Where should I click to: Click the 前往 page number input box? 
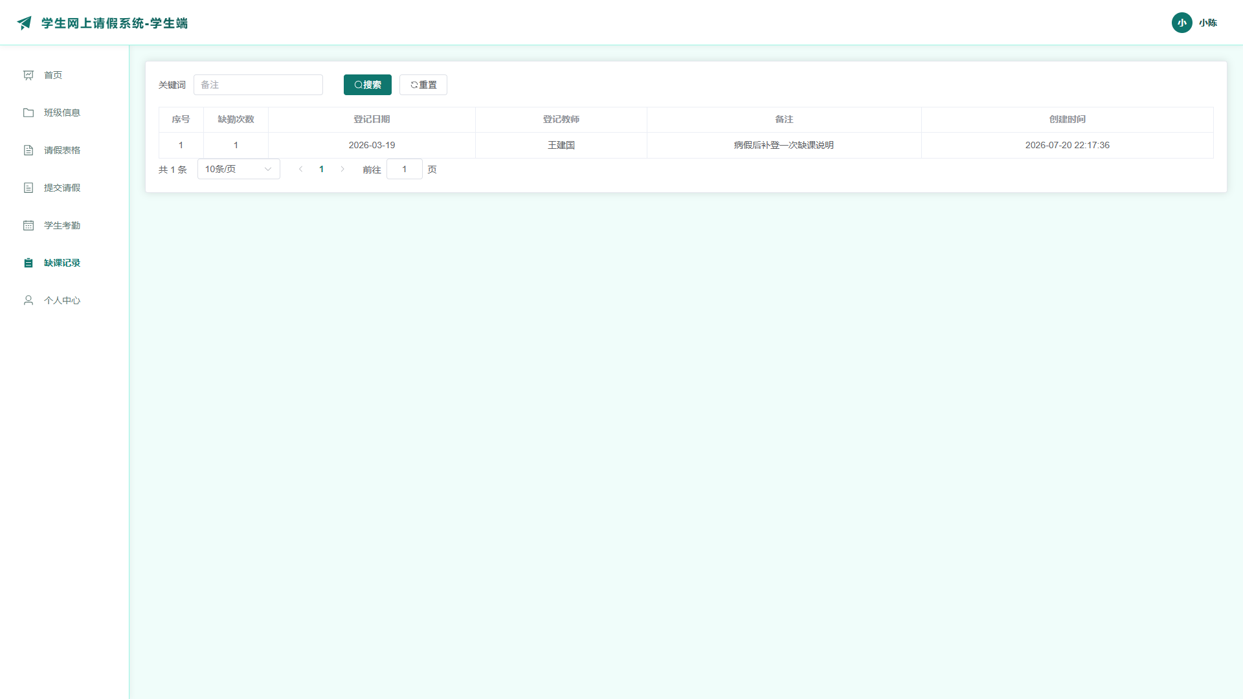coord(405,169)
